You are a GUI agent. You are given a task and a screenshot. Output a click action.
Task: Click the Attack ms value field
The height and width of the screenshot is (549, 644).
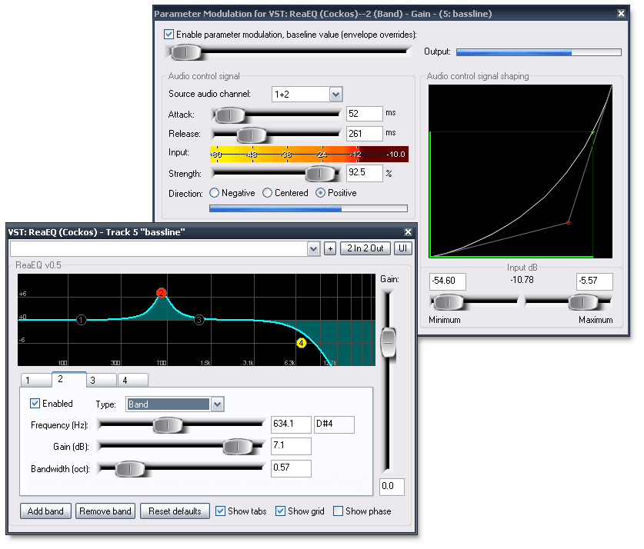click(x=365, y=114)
